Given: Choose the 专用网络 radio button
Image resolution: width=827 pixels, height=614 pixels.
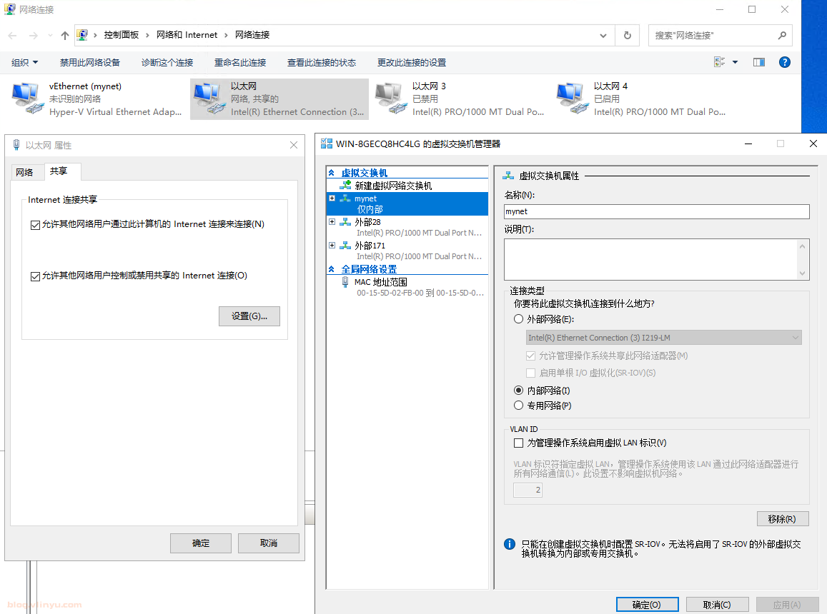Looking at the screenshot, I should 518,406.
